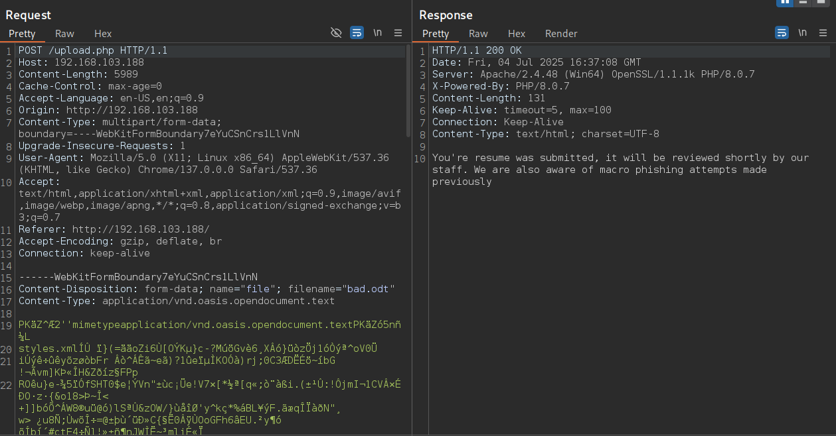The height and width of the screenshot is (436, 836).
Task: Toggle line wrap icon in Request pane
Action: (357, 32)
